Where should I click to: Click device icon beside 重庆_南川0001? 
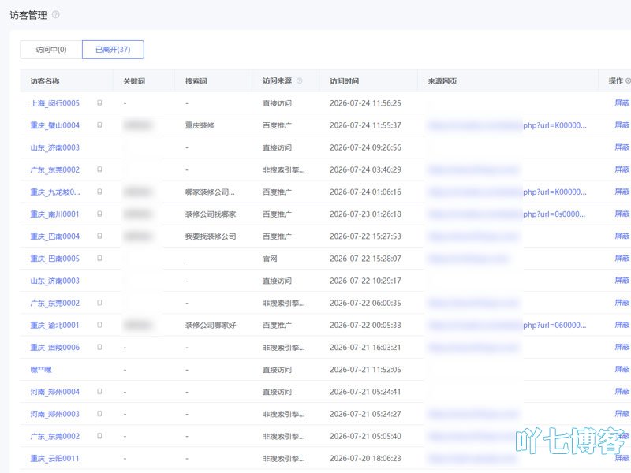pyautogui.click(x=99, y=214)
